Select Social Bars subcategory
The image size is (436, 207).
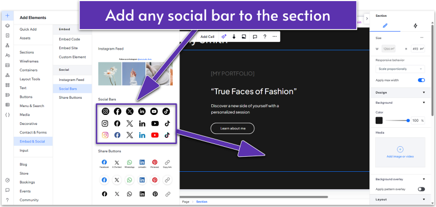72,89
